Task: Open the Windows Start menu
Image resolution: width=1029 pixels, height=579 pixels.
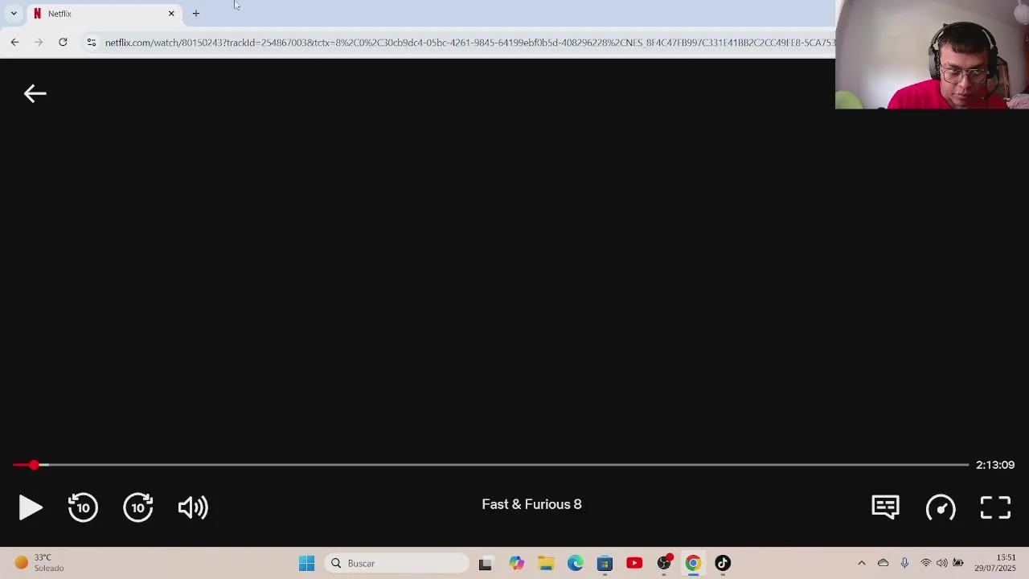Action: pyautogui.click(x=306, y=563)
